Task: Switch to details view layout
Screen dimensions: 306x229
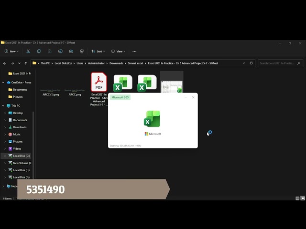Action: coord(297,198)
